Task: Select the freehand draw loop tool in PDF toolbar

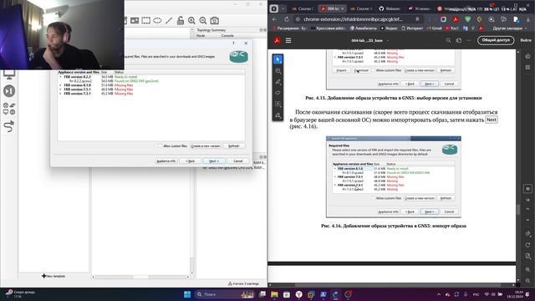Action: coord(278,93)
